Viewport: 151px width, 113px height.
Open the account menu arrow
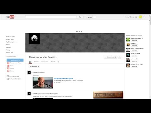click(x=143, y=17)
